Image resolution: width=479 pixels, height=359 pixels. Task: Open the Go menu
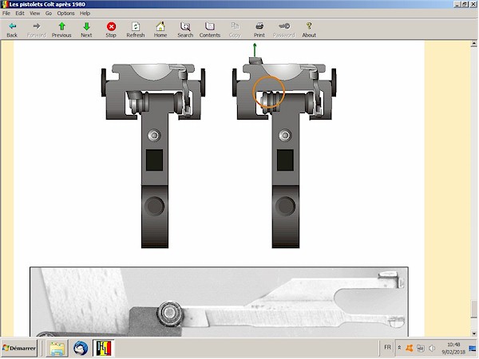click(x=48, y=14)
